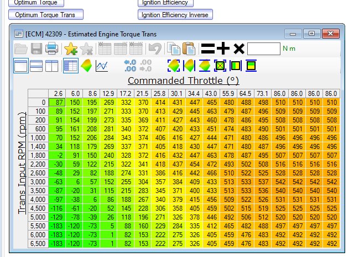Select the 73.1 throttle column header
Image resolution: width=359 pixels, height=257 pixels.
(x=263, y=94)
